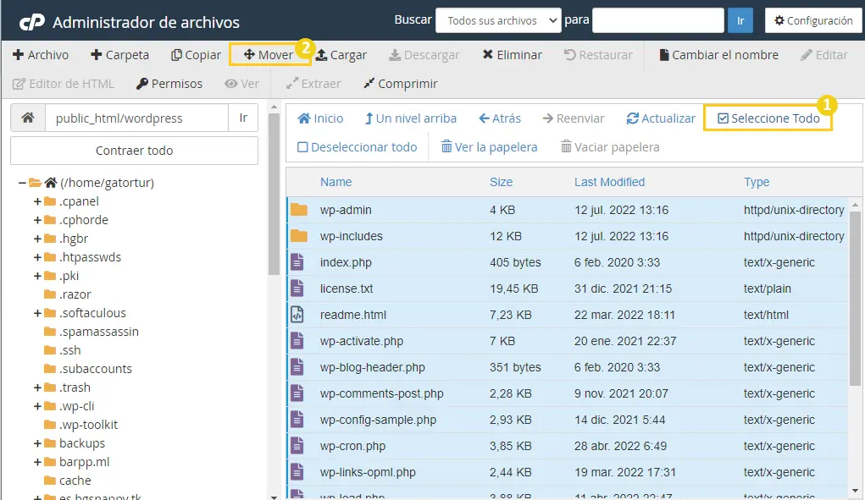Check Seleccione Todo to select all
Screen dimensions: 865x500
[x=768, y=118]
